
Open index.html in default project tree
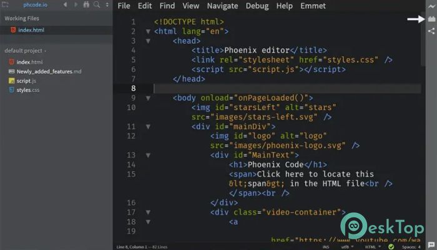29,62
